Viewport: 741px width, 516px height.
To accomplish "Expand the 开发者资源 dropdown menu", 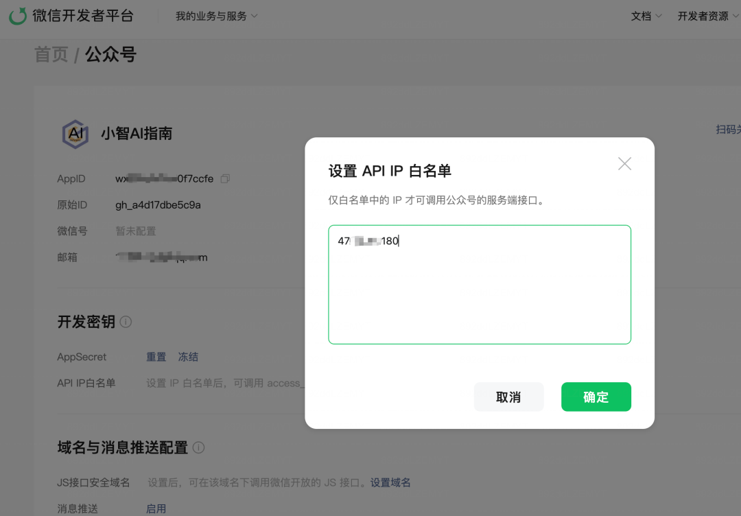I will [707, 16].
